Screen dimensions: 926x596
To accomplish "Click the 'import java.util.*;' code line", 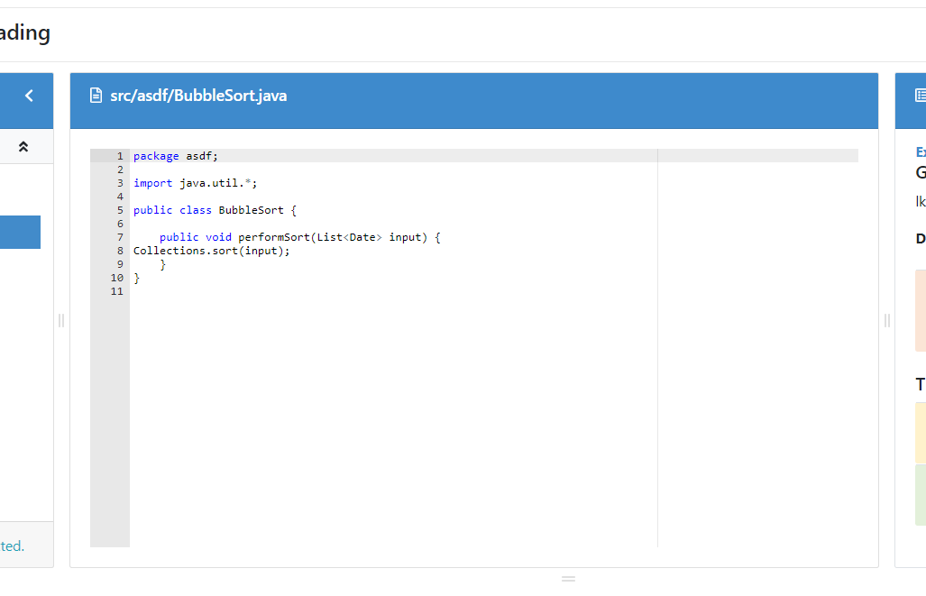I will pyautogui.click(x=195, y=183).
